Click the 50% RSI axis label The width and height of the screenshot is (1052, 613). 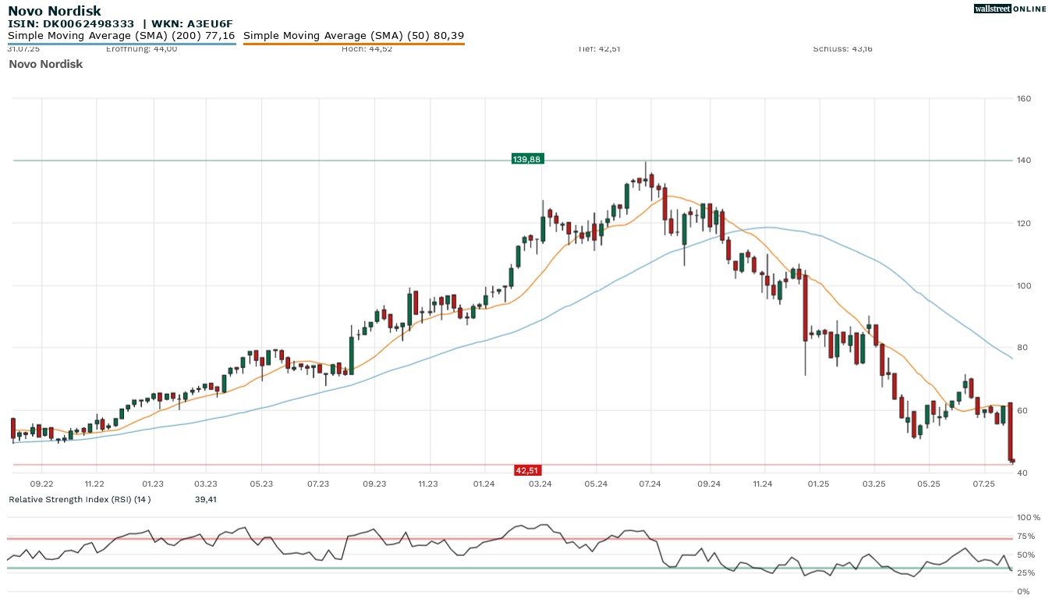(1025, 555)
